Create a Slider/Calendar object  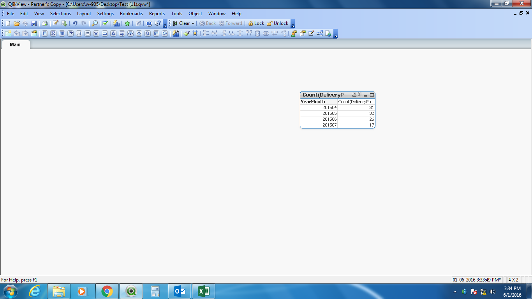pyautogui.click(x=130, y=33)
